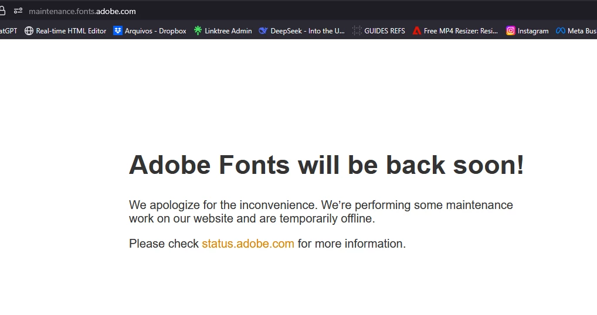Open Arquivos - Dropbox bookmark
The width and height of the screenshot is (597, 315).
[150, 31]
